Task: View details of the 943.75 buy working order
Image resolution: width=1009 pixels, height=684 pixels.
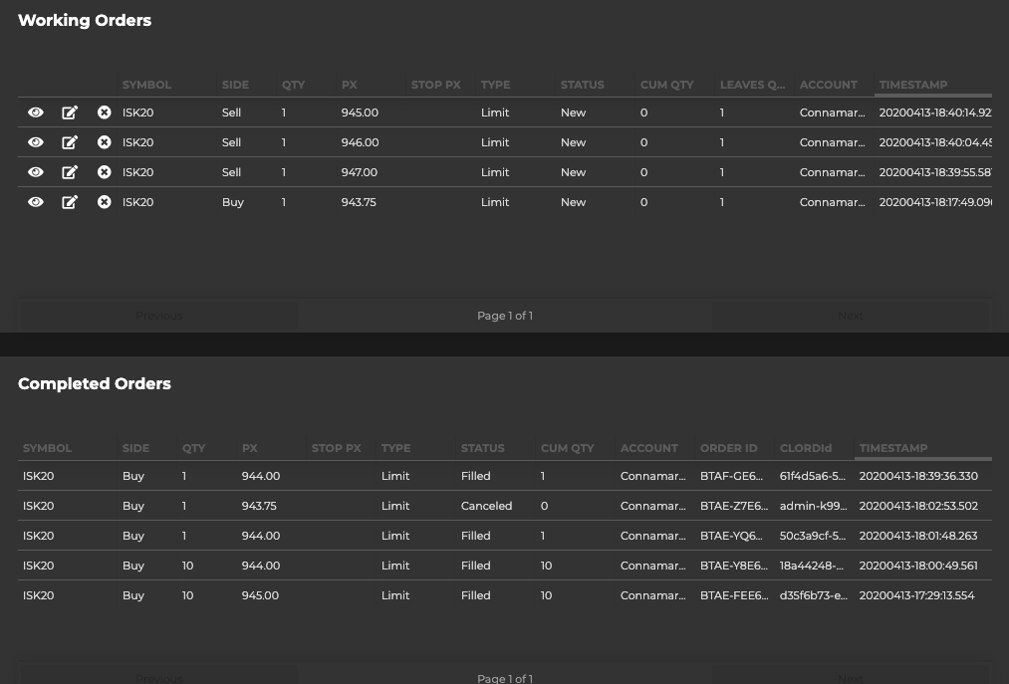Action: (36, 202)
